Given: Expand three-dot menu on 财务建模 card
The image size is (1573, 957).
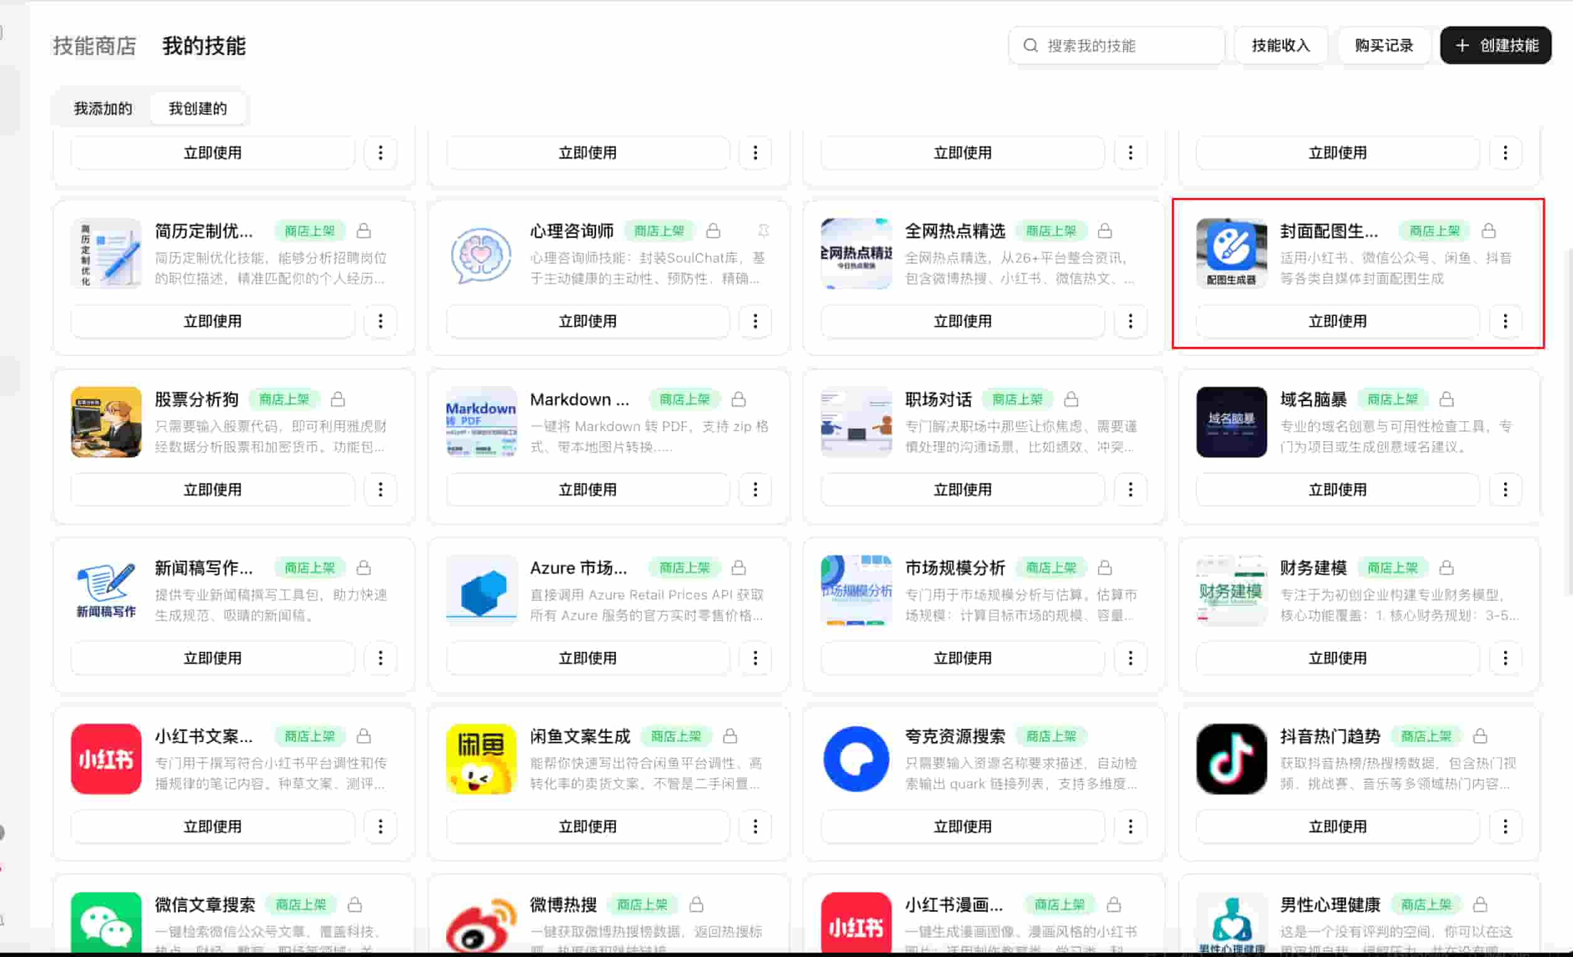Looking at the screenshot, I should (1505, 657).
